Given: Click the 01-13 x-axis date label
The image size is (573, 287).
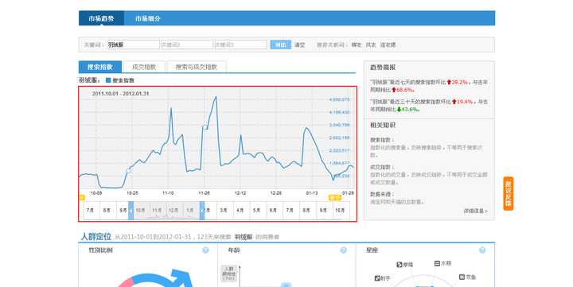Looking at the screenshot, I should [312, 193].
